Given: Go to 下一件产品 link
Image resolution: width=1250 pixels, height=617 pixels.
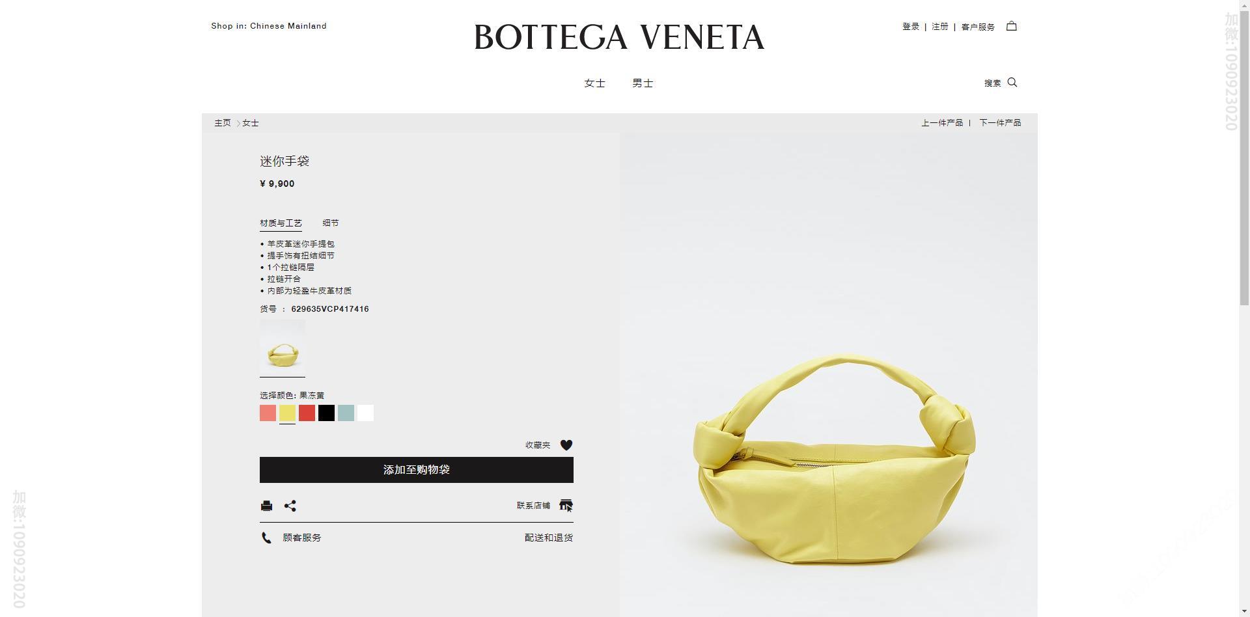Looking at the screenshot, I should (x=1000, y=123).
